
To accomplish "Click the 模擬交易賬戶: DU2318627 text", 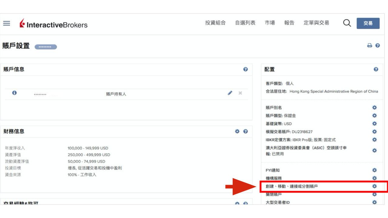I will [x=289, y=132].
